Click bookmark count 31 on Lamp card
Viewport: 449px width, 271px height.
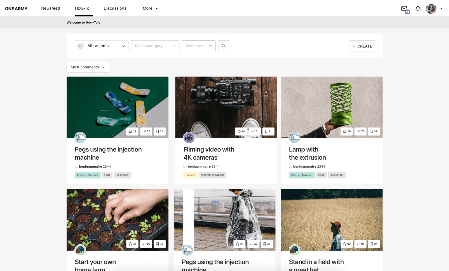click(x=374, y=131)
